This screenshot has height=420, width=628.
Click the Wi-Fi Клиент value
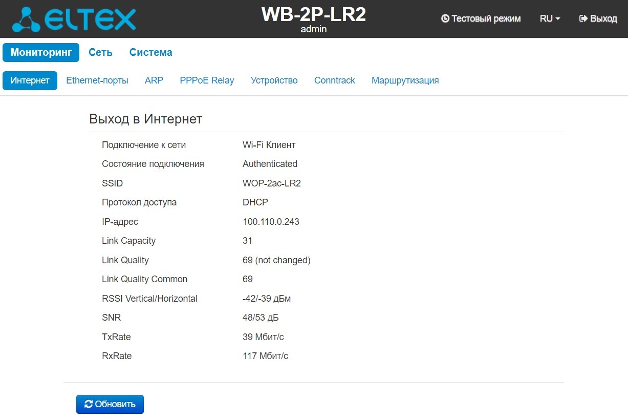click(269, 145)
